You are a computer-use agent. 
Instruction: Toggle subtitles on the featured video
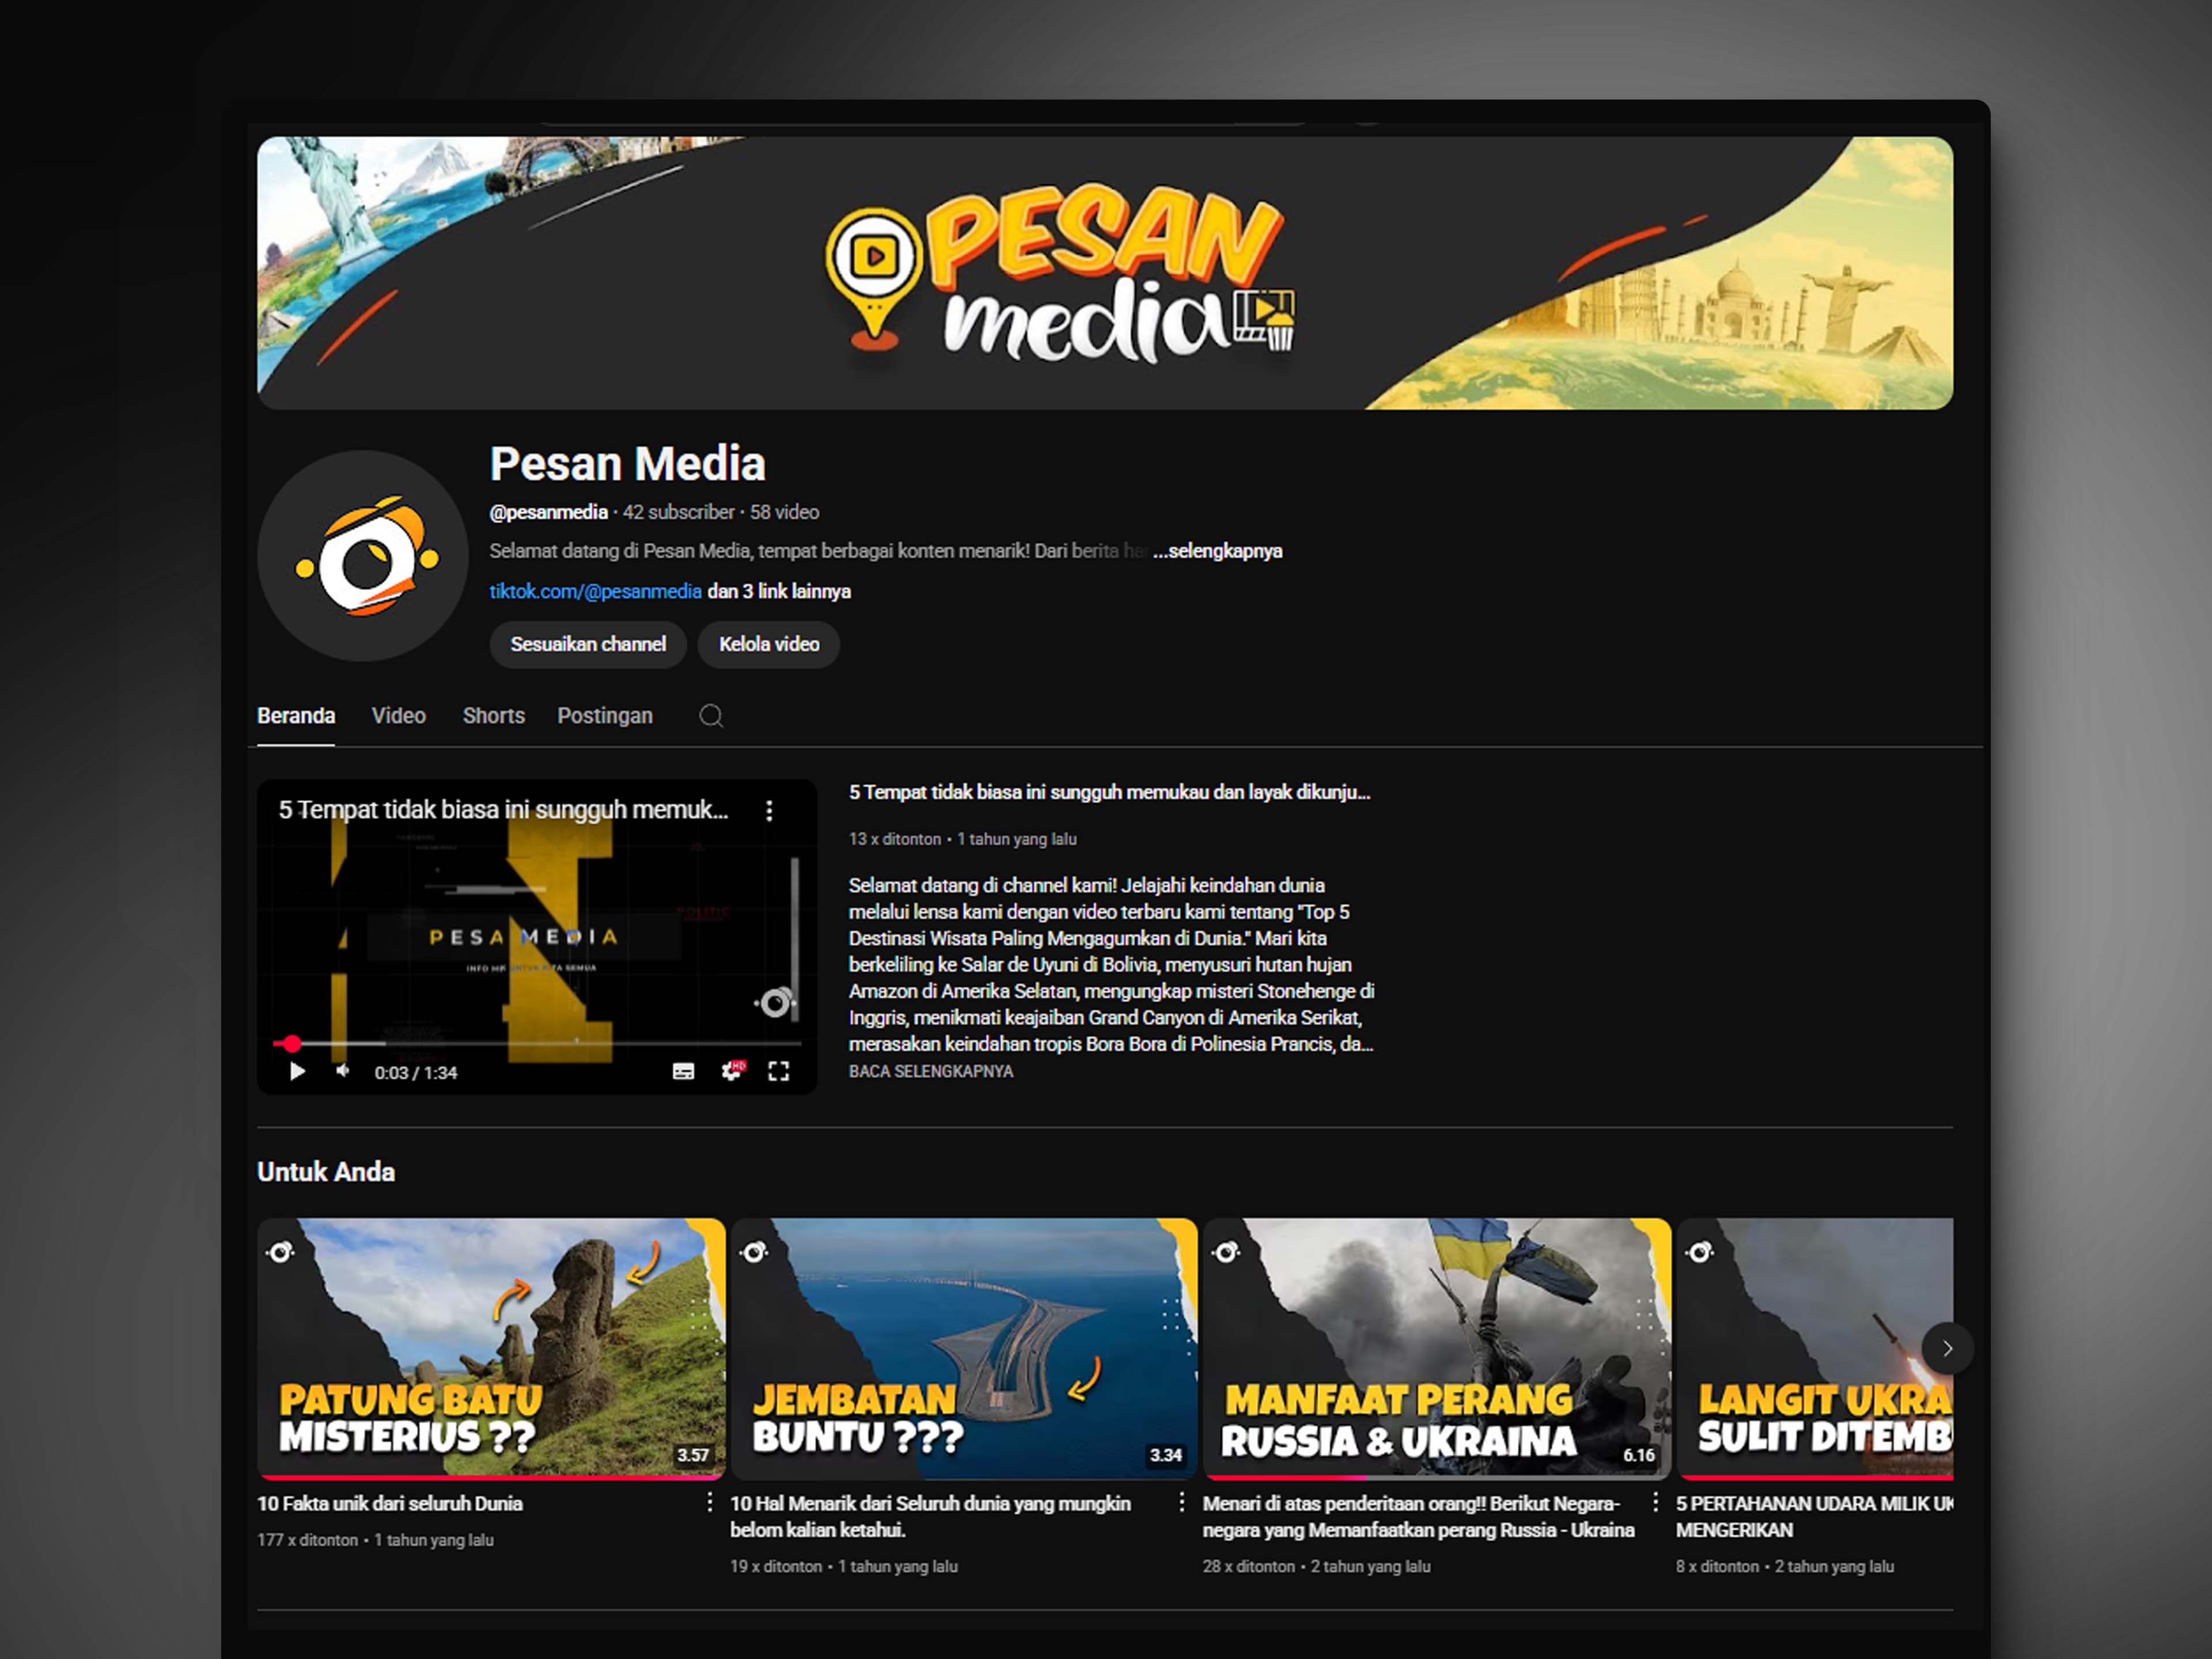[683, 1072]
